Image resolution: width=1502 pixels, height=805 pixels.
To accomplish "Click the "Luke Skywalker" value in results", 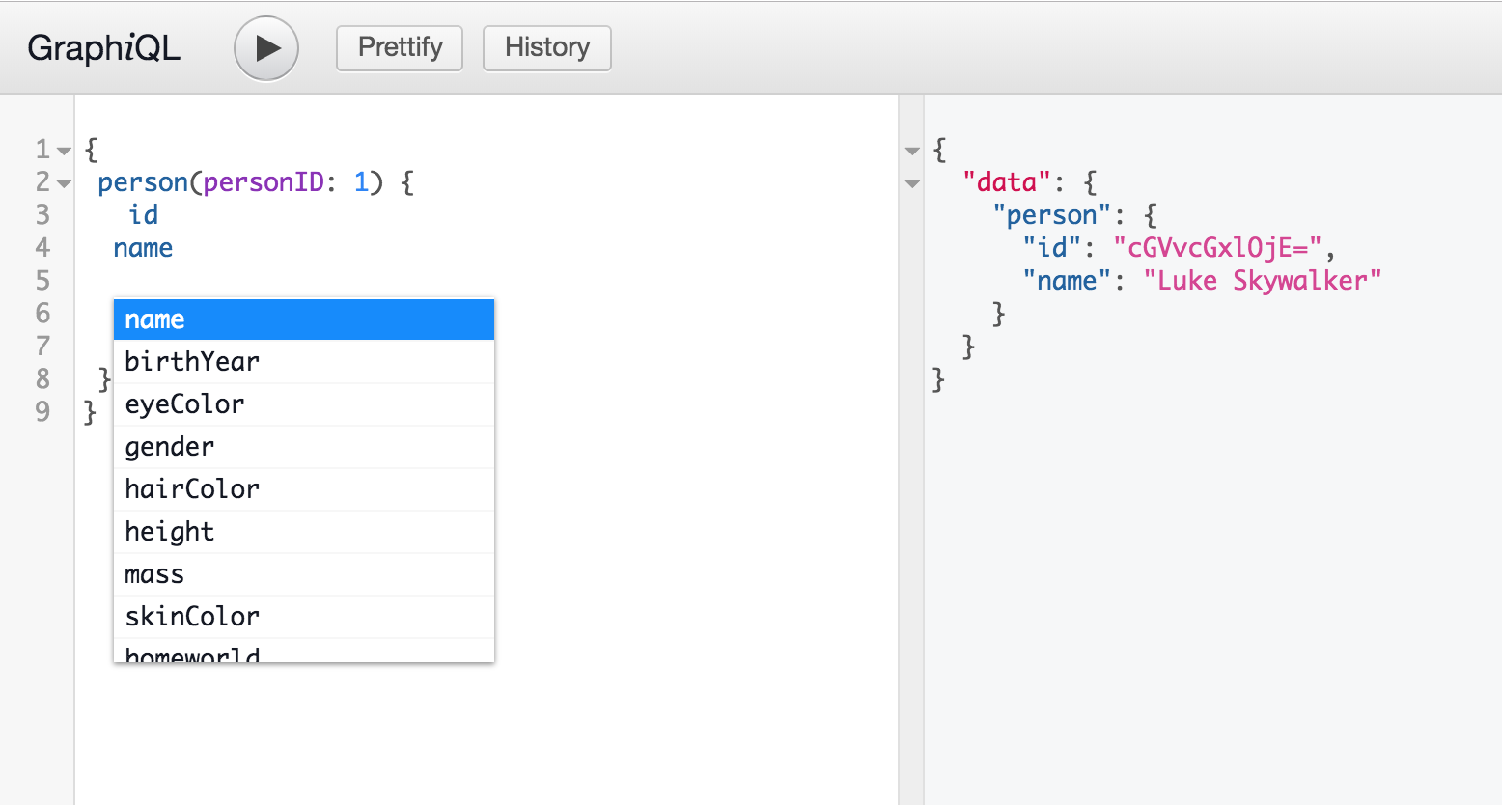I will (x=1262, y=281).
